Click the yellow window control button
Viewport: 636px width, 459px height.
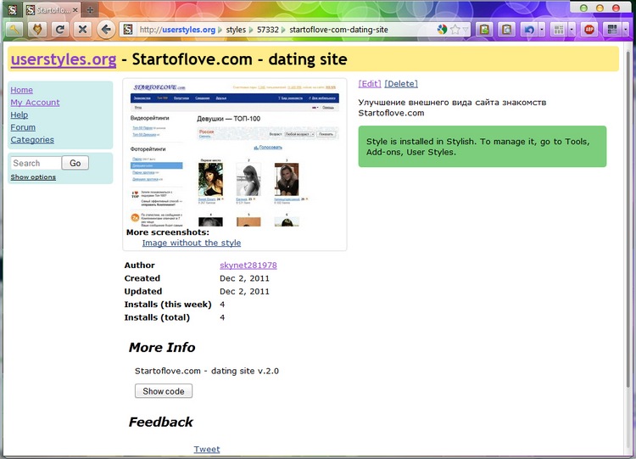(x=600, y=8)
